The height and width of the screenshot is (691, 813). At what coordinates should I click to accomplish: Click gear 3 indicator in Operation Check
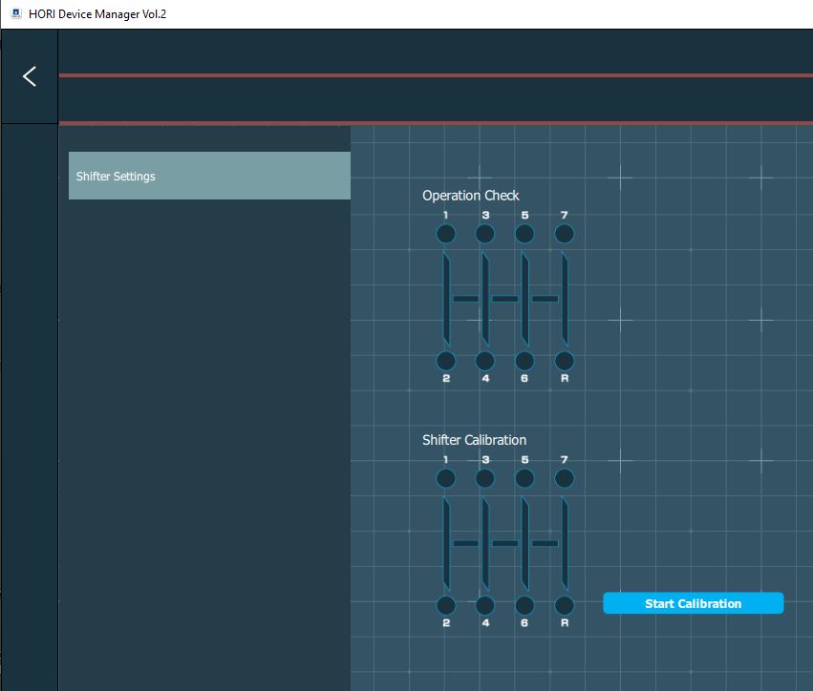[485, 234]
